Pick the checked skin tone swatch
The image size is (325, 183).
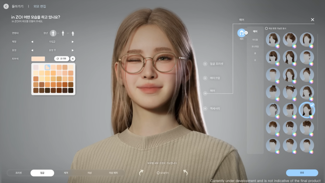48,67
